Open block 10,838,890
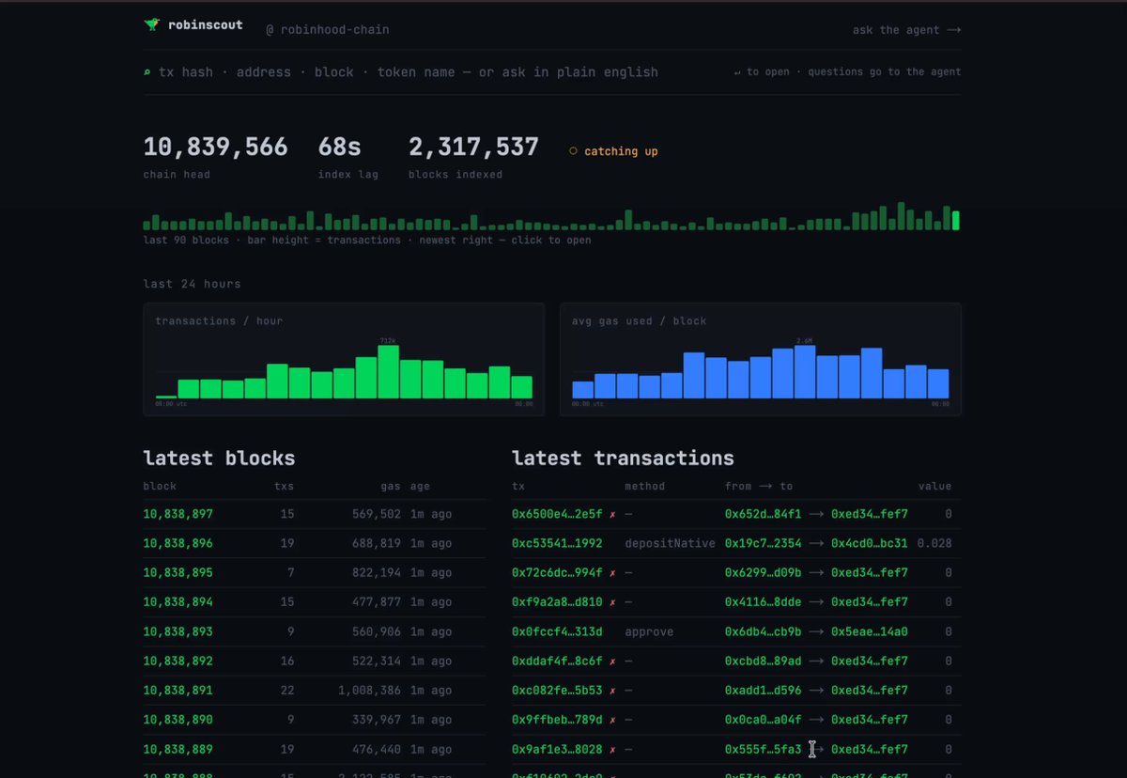Viewport: 1127px width, 778px height. [x=178, y=720]
